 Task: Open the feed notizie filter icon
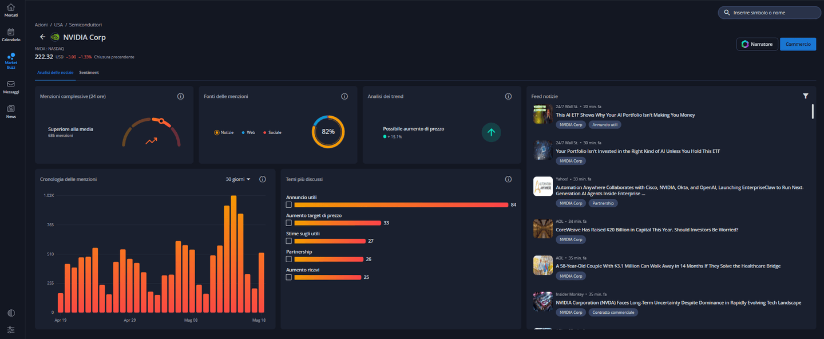click(x=806, y=96)
